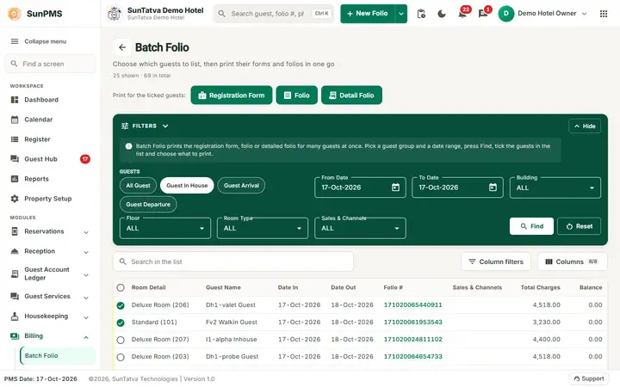
Task: Open New Folio dropdown arrow
Action: coord(401,14)
